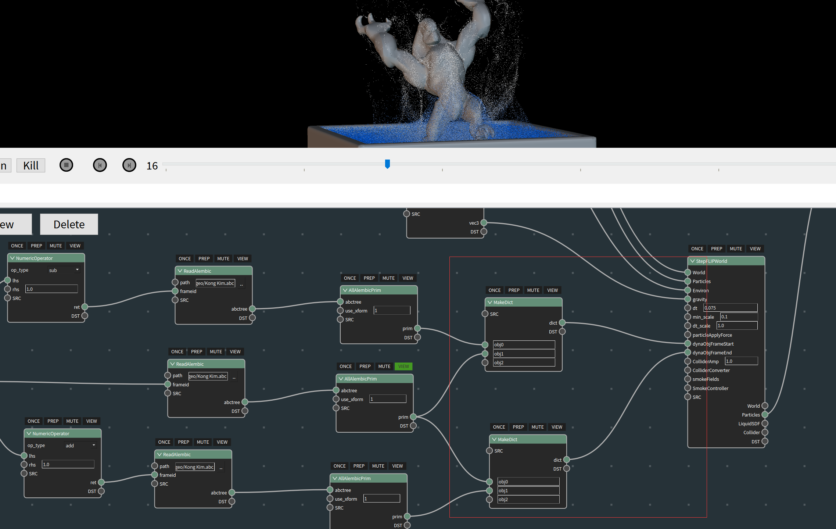Click frameid socket on top ReadAlembic
This screenshot has height=529, width=836.
175,291
